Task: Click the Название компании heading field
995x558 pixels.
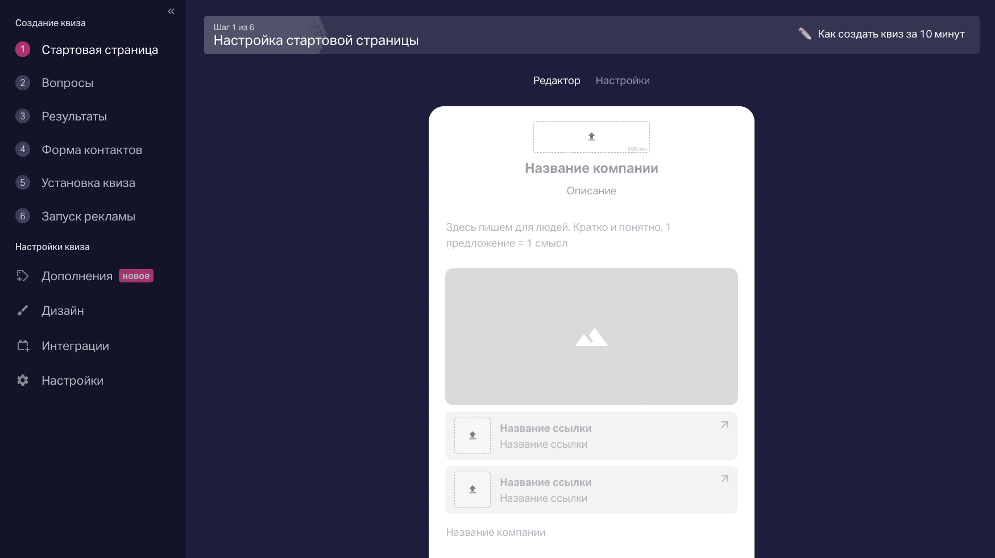Action: tap(591, 168)
